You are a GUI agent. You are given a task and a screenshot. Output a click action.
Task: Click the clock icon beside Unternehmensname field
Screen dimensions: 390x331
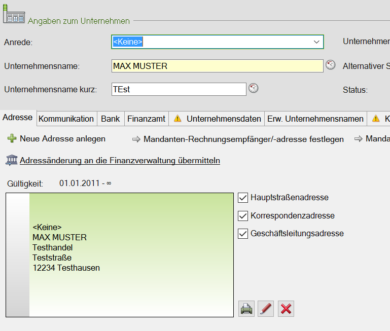tap(331, 65)
